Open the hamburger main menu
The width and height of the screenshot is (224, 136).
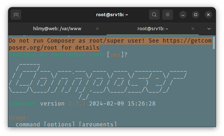168,15
